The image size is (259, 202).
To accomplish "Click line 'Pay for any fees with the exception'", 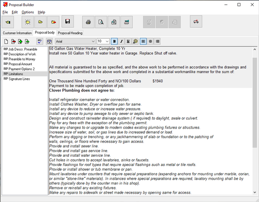I will 98,123.
